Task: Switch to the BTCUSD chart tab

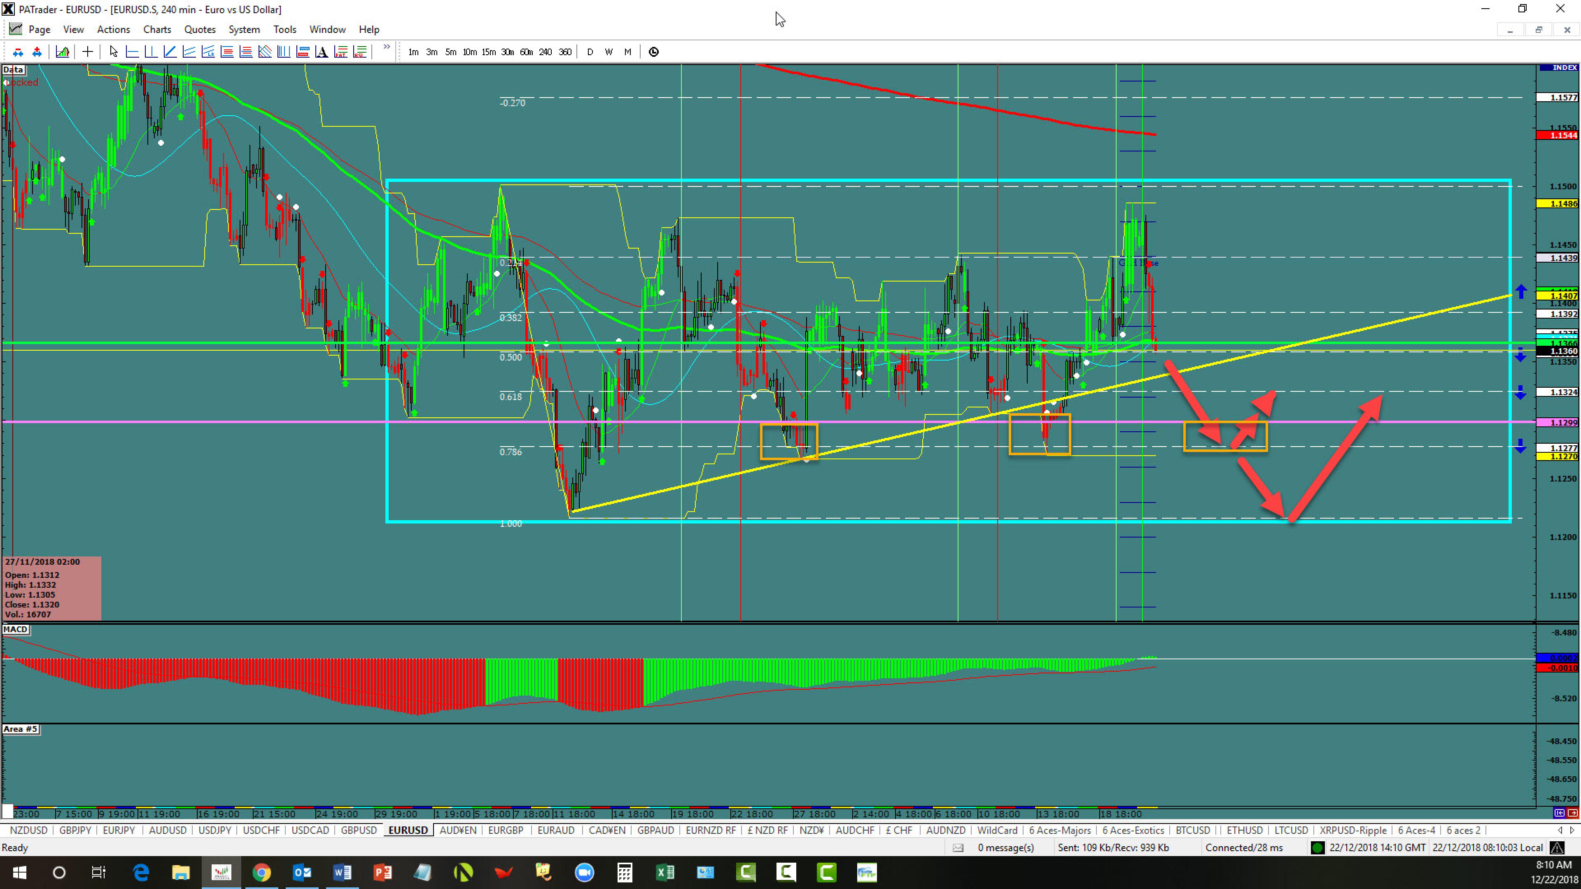Action: (x=1192, y=830)
